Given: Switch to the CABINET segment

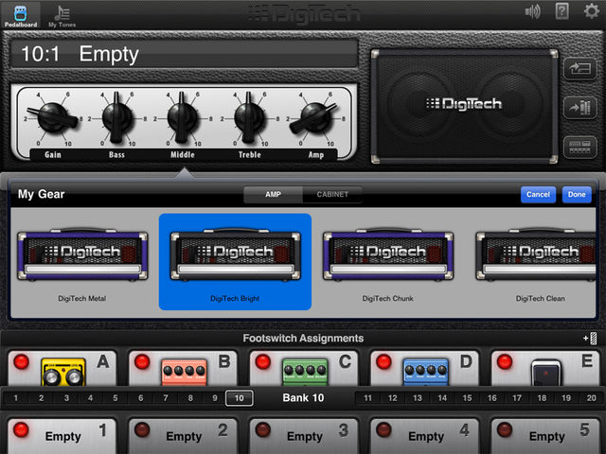Looking at the screenshot, I should point(332,194).
